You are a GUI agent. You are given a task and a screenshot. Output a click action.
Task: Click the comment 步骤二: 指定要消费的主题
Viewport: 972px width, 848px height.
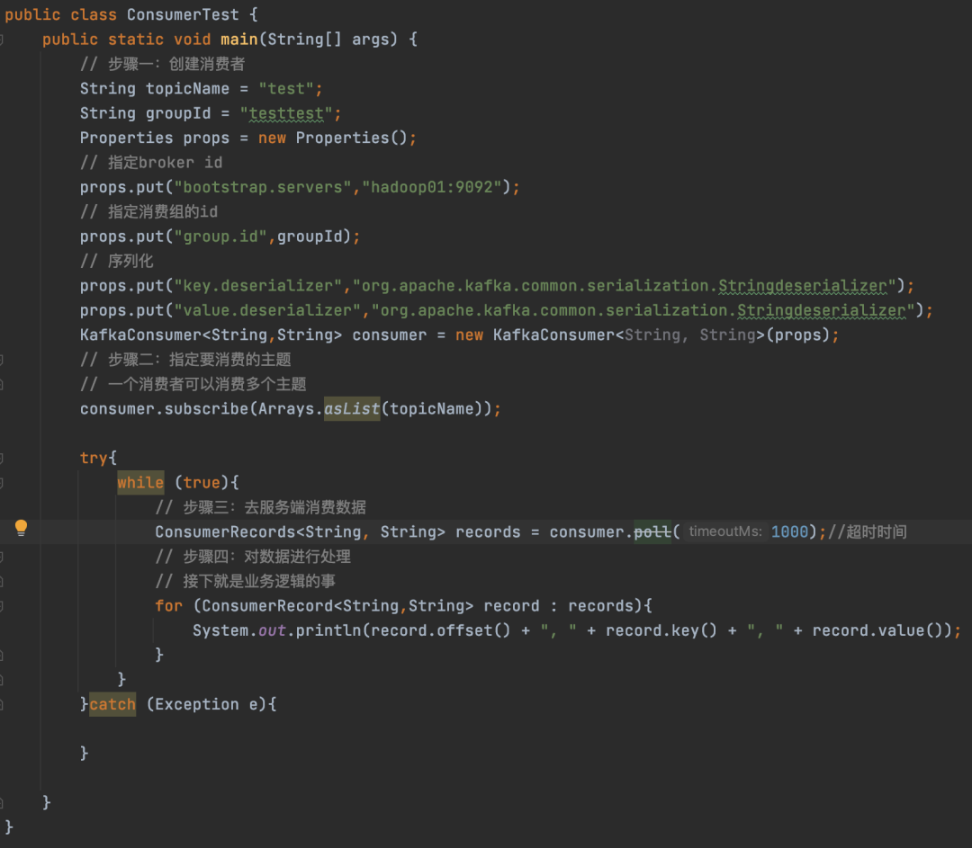pos(185,360)
